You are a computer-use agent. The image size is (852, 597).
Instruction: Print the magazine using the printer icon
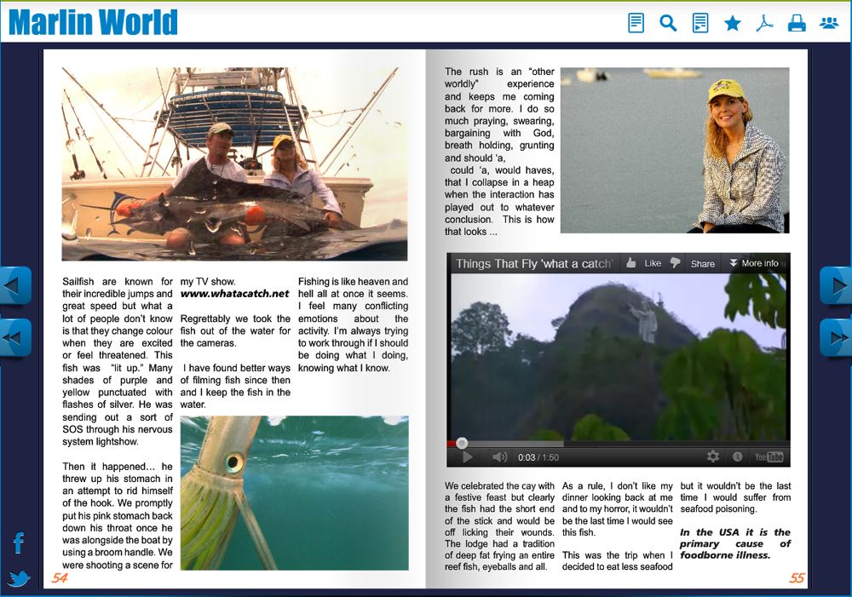(797, 24)
